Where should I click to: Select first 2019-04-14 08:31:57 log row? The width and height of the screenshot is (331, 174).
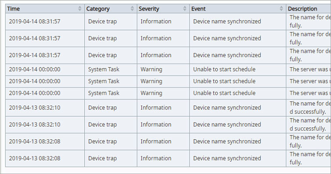tap(168, 22)
